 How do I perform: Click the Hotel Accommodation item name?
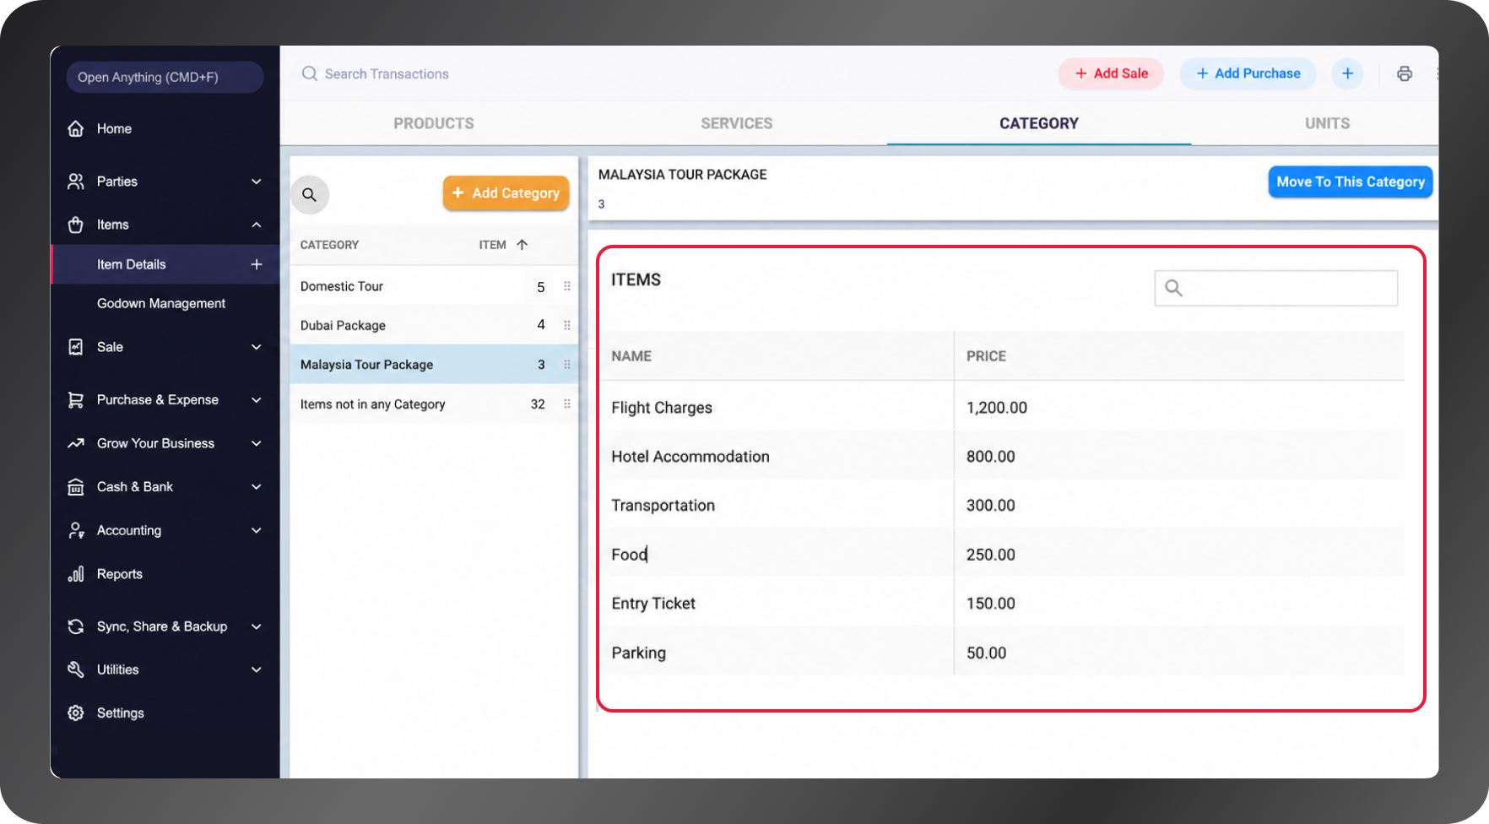click(690, 457)
